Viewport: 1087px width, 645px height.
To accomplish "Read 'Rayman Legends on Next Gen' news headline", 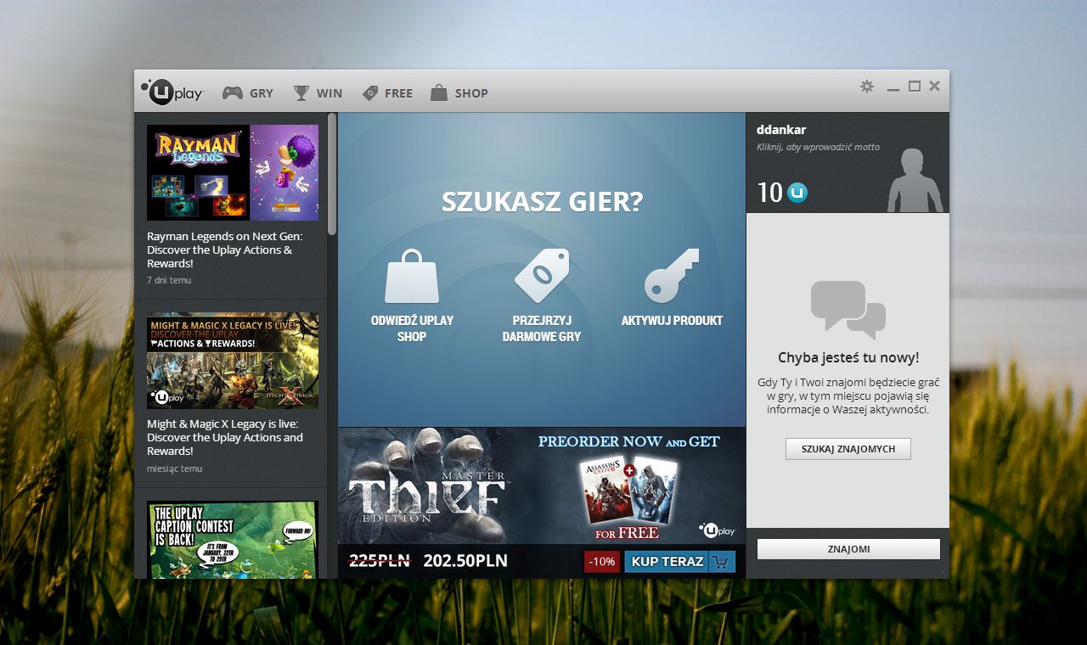I will click(225, 250).
